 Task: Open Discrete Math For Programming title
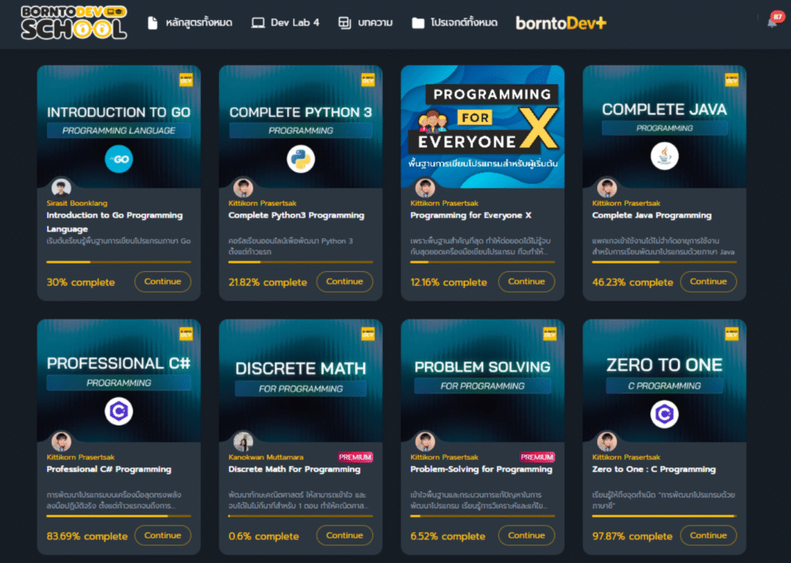pyautogui.click(x=294, y=470)
